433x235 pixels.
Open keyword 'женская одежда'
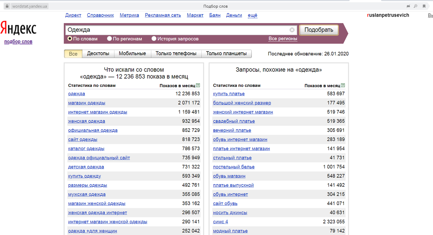pyautogui.click(x=87, y=121)
